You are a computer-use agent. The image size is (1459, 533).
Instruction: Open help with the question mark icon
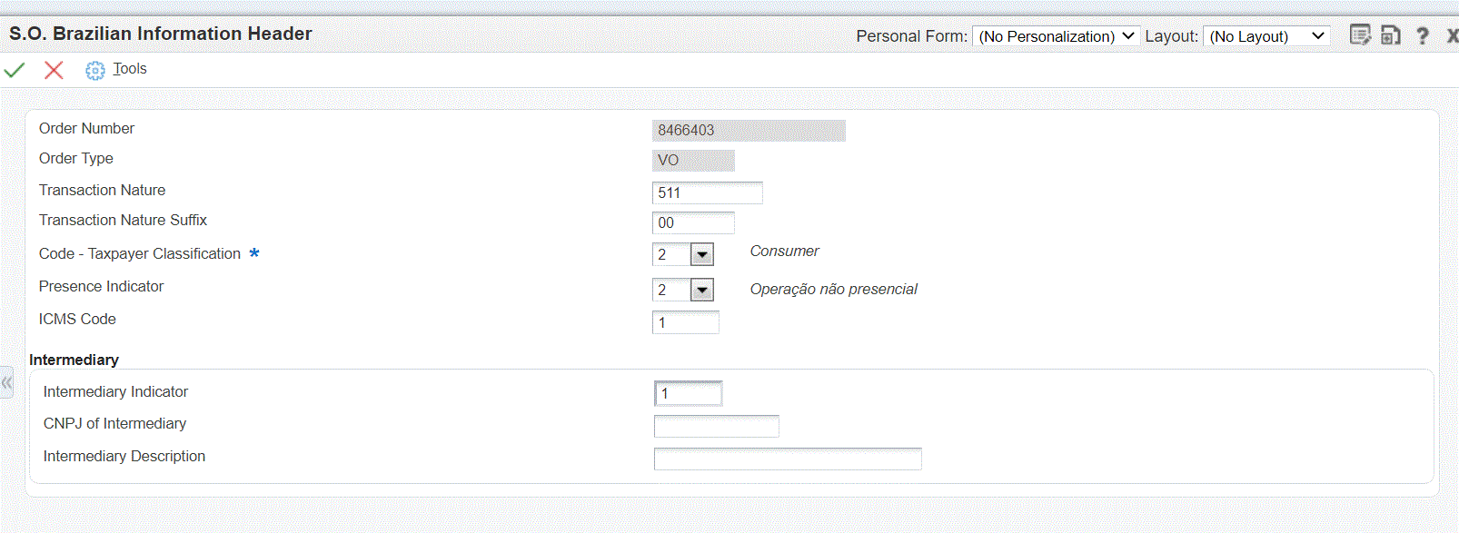tap(1423, 36)
